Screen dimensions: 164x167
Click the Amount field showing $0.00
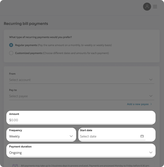point(79,120)
